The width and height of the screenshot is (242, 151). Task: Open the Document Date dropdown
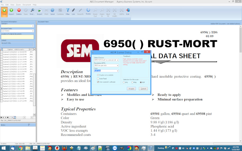point(33,31)
